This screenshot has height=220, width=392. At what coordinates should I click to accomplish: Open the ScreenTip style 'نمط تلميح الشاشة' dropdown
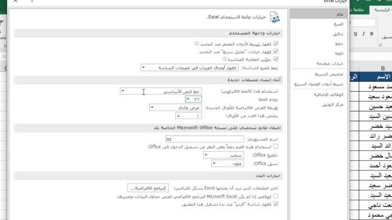pos(189,68)
